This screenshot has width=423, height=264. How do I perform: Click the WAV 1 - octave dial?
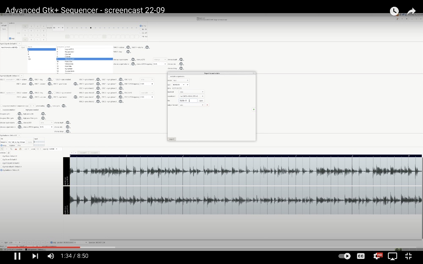pos(128,47)
